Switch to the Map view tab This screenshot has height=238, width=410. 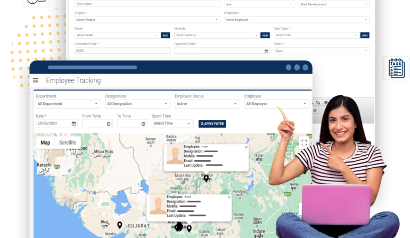pos(45,143)
